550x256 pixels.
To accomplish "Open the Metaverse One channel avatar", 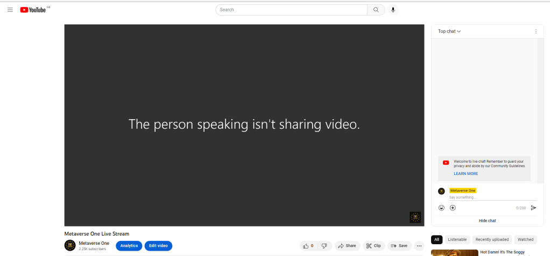I will pos(70,245).
